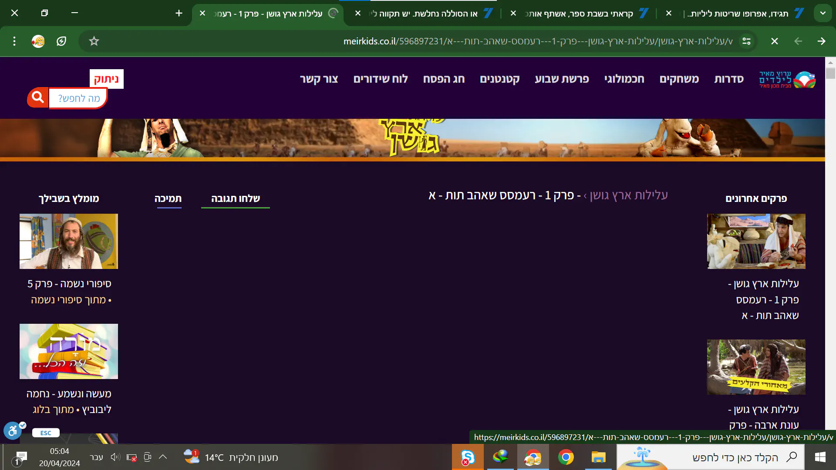
Task: Open the site information icon in address bar
Action: 746,41
